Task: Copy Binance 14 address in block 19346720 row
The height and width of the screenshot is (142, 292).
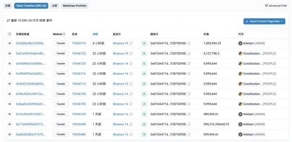Action: (x=131, y=64)
